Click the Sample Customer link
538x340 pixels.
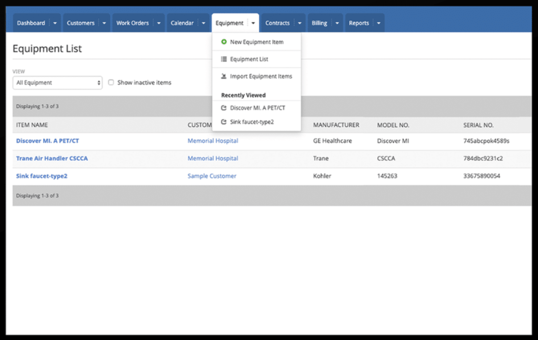click(211, 176)
